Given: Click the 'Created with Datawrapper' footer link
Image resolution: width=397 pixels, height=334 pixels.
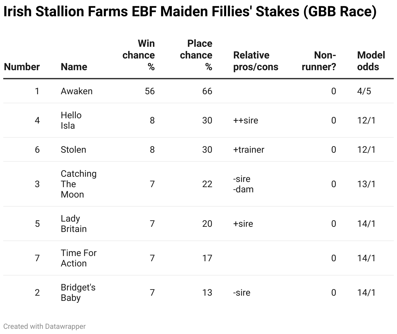Looking at the screenshot, I should (45, 326).
